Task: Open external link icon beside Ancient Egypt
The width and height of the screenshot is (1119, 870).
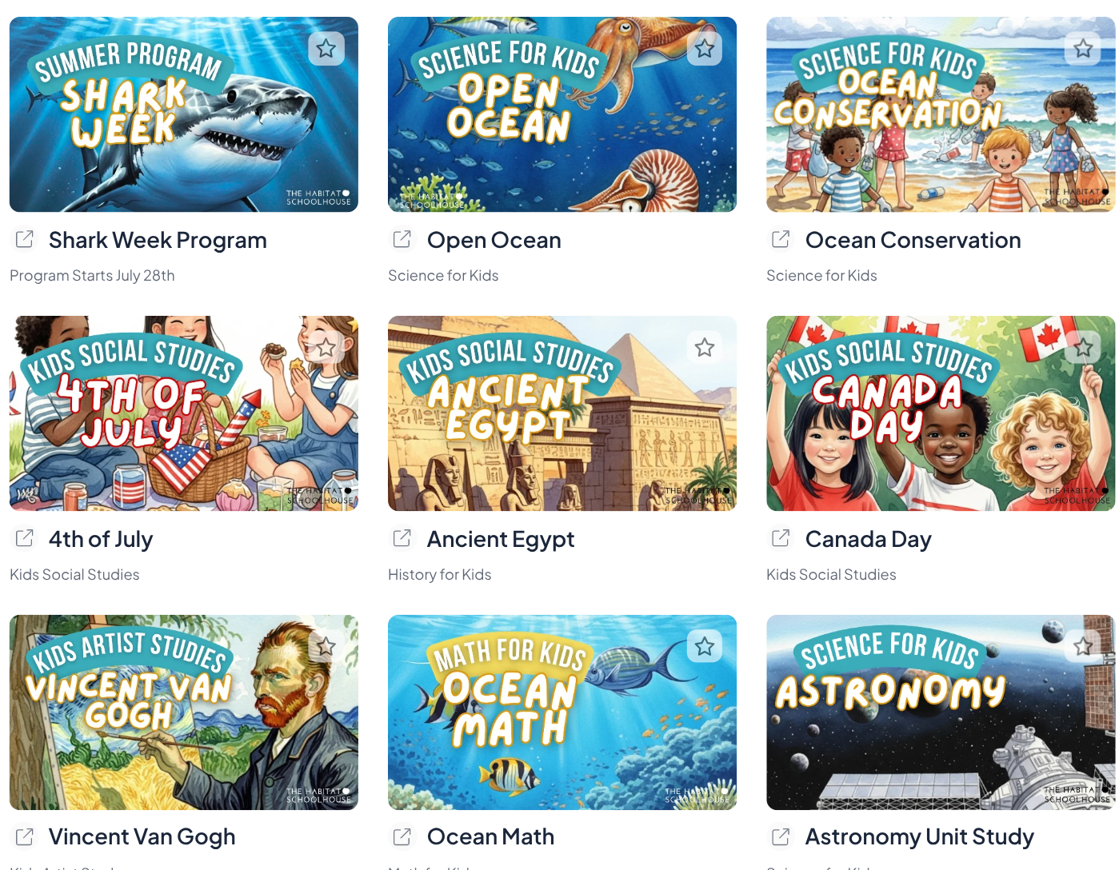Action: point(402,538)
